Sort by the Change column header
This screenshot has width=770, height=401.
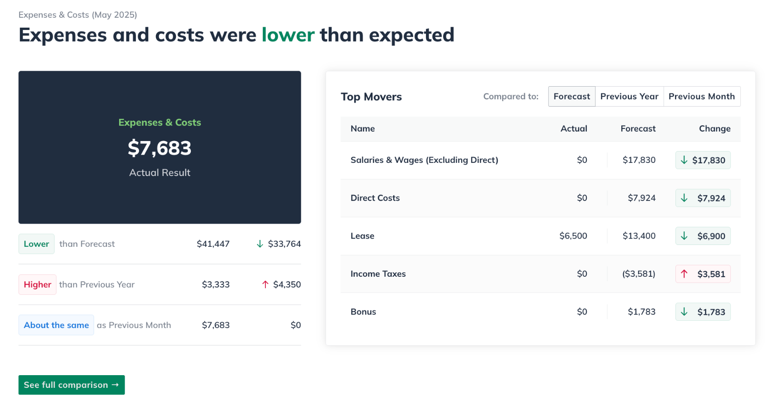pos(715,129)
